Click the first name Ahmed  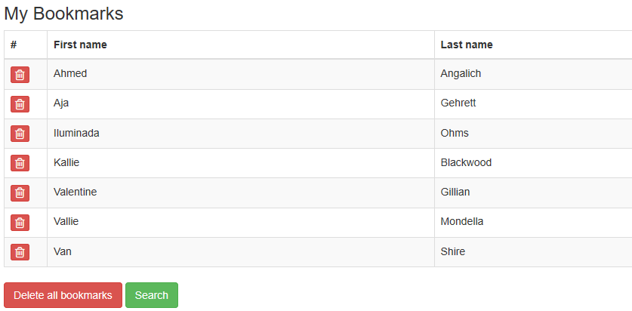pos(70,73)
